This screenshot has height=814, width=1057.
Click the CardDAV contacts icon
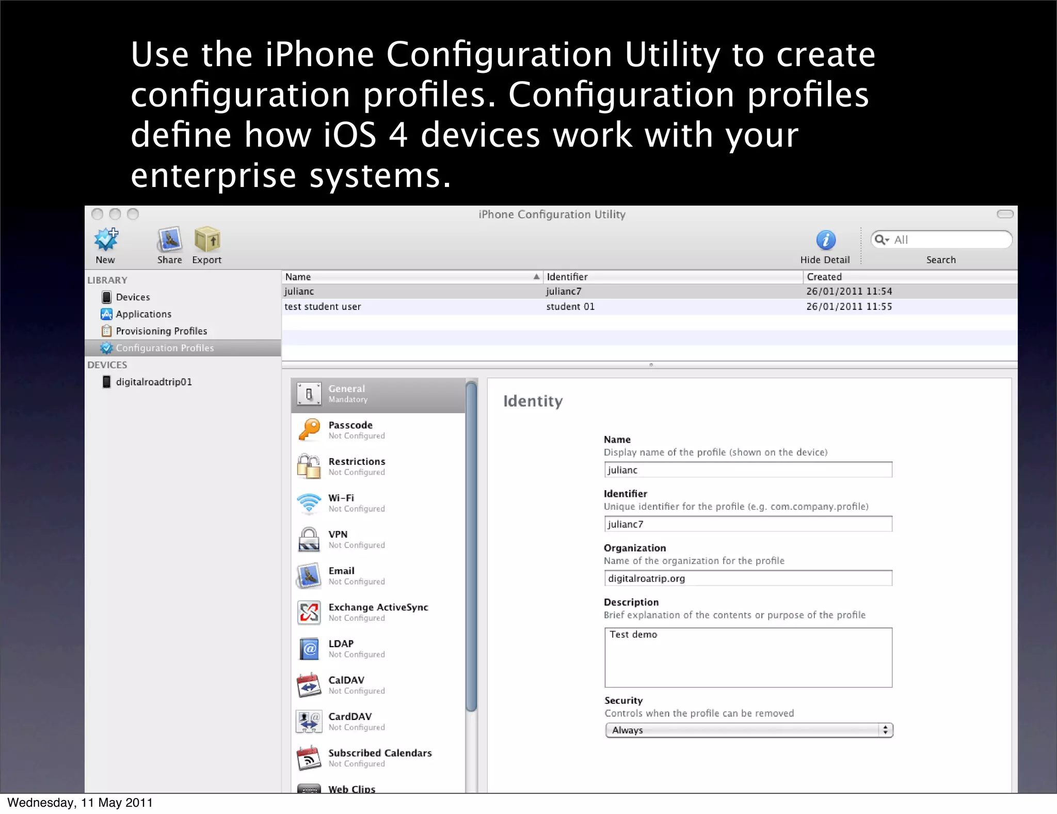[x=309, y=722]
